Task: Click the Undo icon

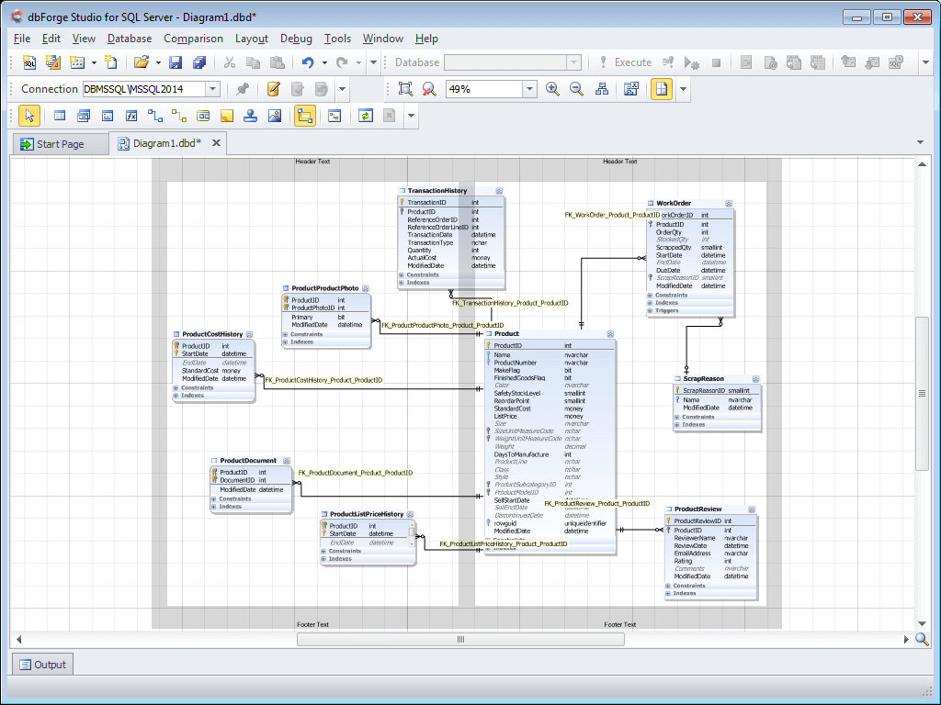Action: [309, 62]
